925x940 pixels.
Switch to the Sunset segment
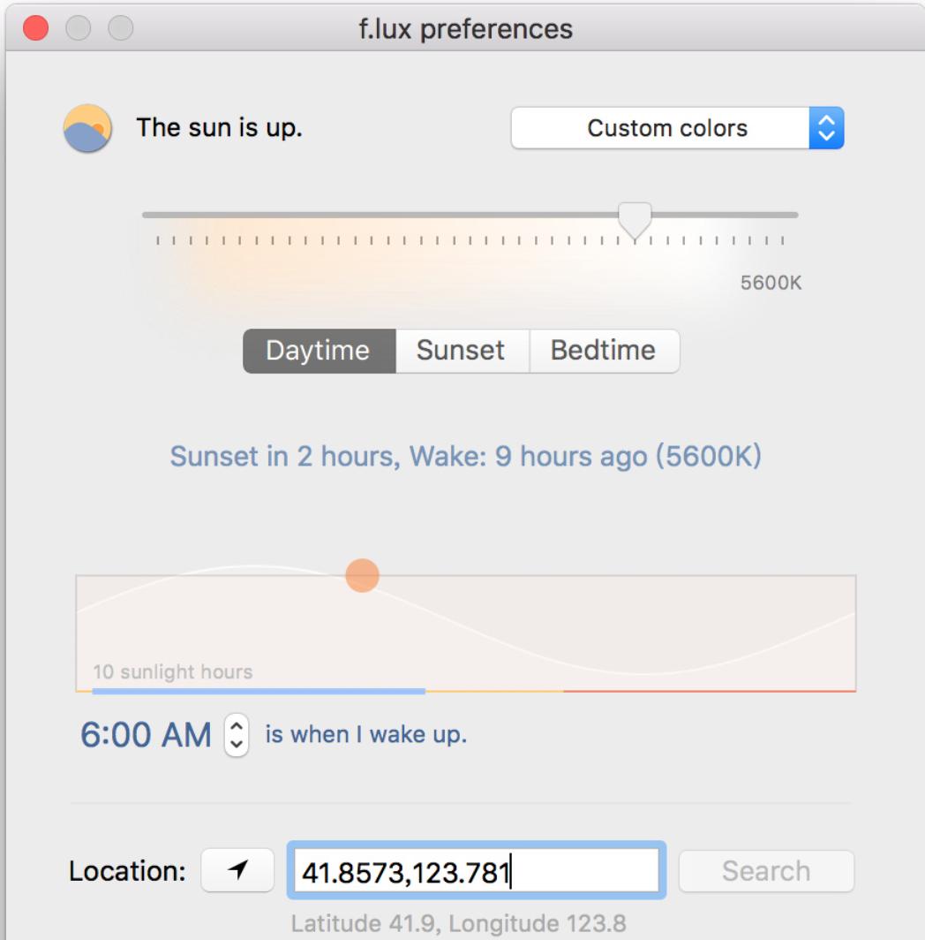point(461,351)
